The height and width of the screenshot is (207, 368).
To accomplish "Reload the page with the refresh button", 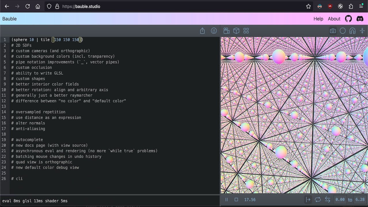I will [x=28, y=6].
